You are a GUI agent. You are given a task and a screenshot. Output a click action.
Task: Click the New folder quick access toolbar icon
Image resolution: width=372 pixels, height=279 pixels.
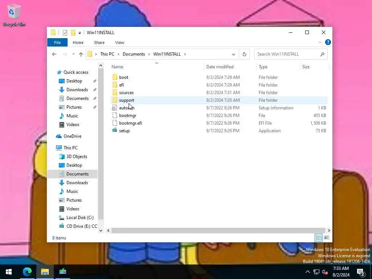(x=73, y=32)
